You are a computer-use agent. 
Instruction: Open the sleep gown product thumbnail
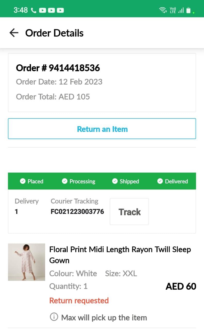click(x=27, y=262)
